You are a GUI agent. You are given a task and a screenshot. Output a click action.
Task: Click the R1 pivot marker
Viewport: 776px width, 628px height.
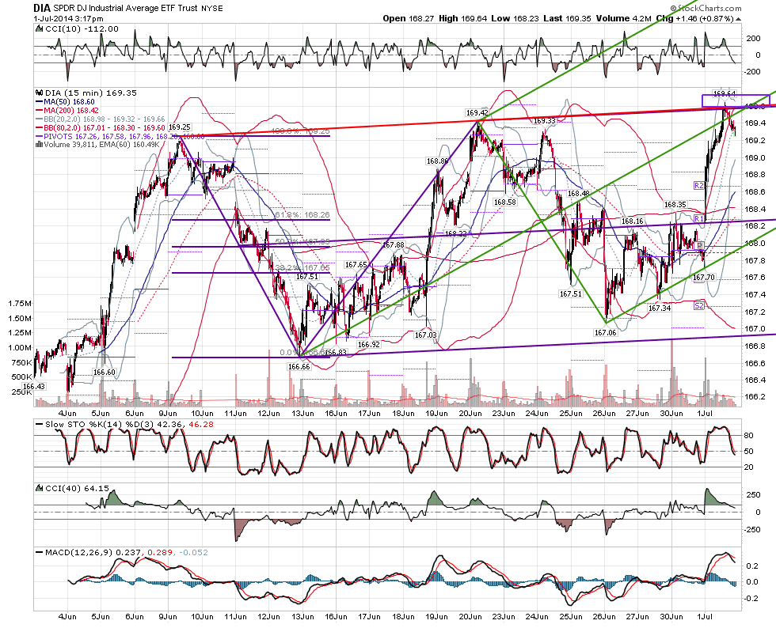pos(698,218)
